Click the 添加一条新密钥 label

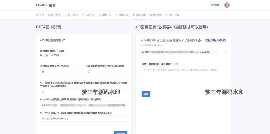[x=160, y=64]
